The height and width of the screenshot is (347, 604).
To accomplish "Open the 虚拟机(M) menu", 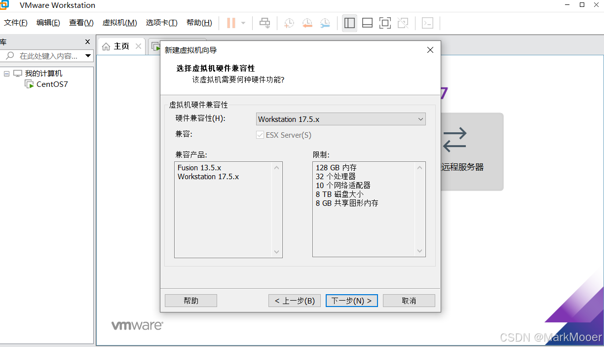I will tap(119, 23).
